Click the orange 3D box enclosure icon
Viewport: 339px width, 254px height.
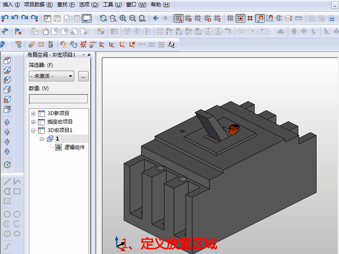[31, 45]
